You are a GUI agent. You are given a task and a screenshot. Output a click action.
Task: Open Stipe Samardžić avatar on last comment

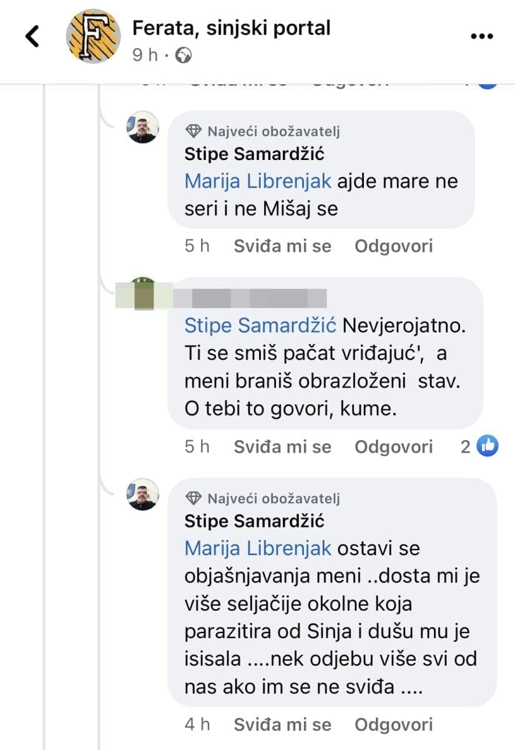(143, 494)
